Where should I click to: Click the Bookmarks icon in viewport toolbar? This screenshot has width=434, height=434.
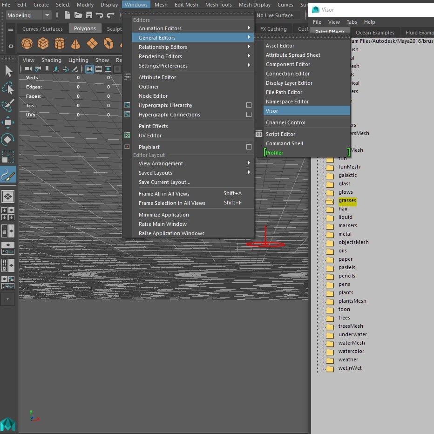coord(47,68)
